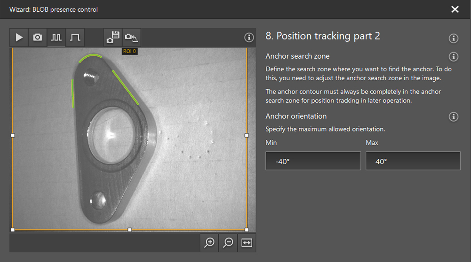
Task: Save the camera image to file
Action: tap(112, 38)
